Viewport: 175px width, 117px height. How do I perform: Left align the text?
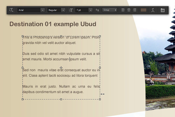pyautogui.click(x=123, y=10)
